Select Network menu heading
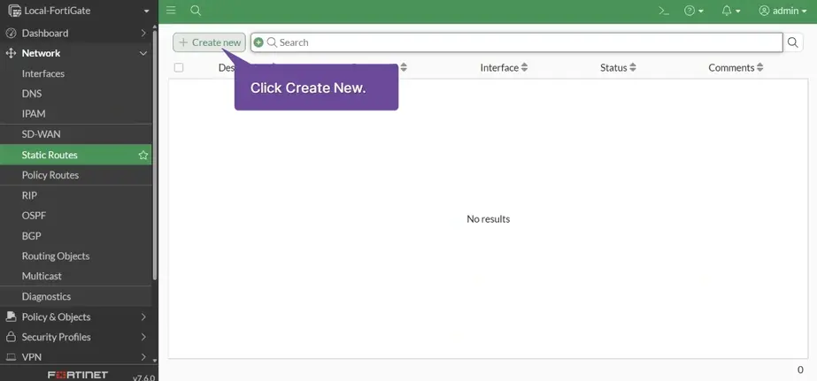 (41, 53)
